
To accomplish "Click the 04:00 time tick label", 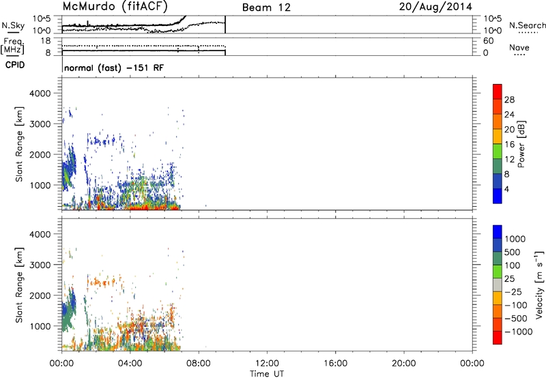I will pyautogui.click(x=130, y=364).
